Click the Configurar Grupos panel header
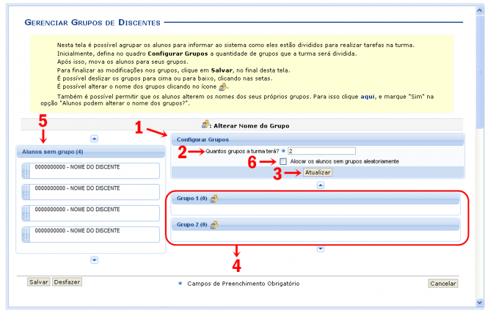 [317, 140]
